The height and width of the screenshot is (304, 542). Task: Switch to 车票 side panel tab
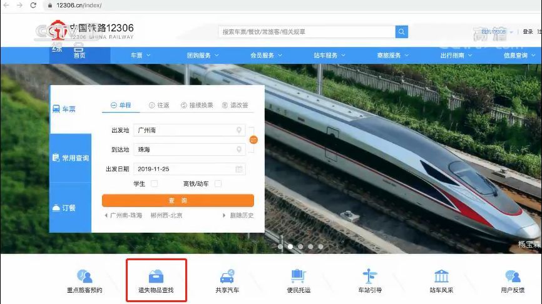(x=71, y=109)
